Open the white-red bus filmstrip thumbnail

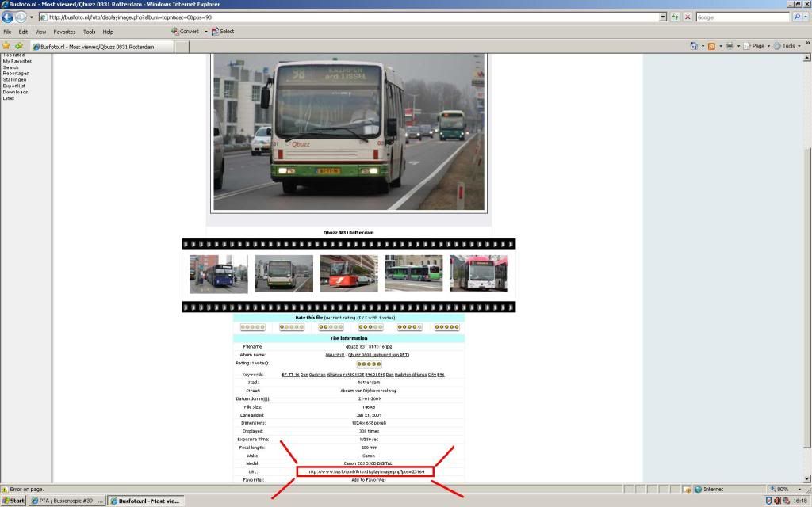coord(478,273)
